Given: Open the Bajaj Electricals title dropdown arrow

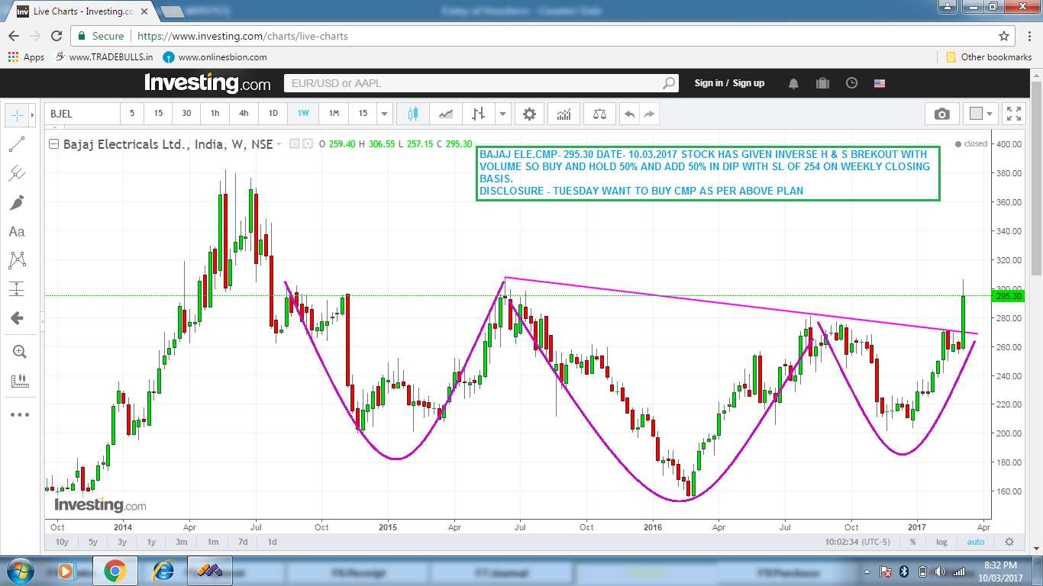Looking at the screenshot, I should click(x=279, y=143).
